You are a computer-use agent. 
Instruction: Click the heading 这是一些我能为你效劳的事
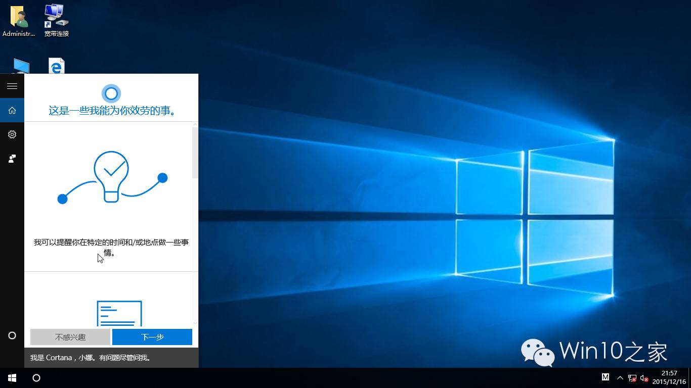(112, 111)
